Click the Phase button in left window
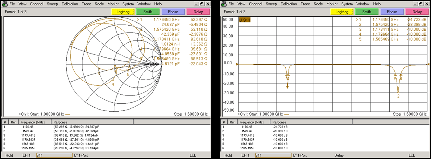This screenshot has width=431, height=159. click(173, 12)
